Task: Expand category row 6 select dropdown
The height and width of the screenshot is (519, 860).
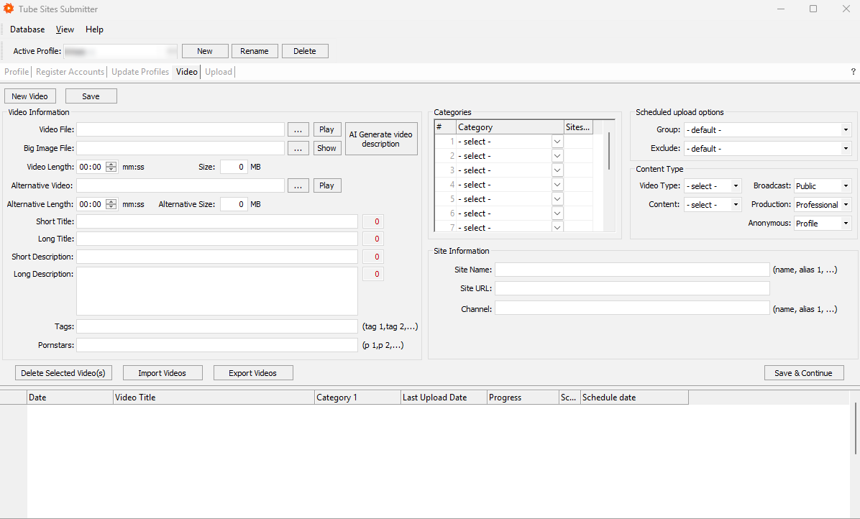Action: (x=557, y=213)
